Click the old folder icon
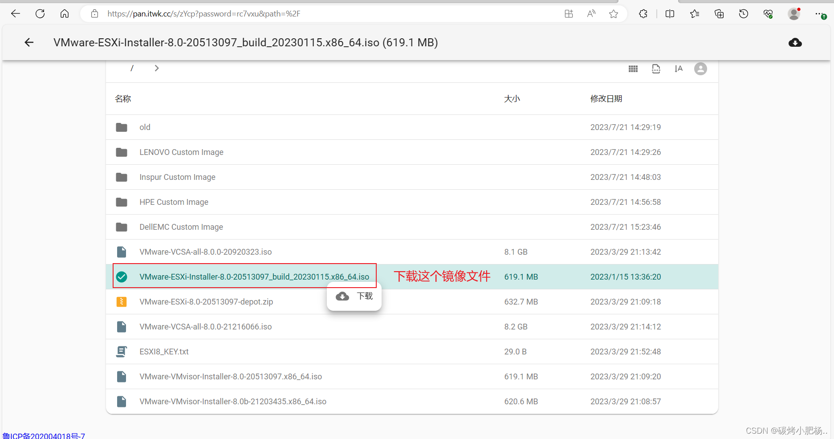 [x=122, y=127]
